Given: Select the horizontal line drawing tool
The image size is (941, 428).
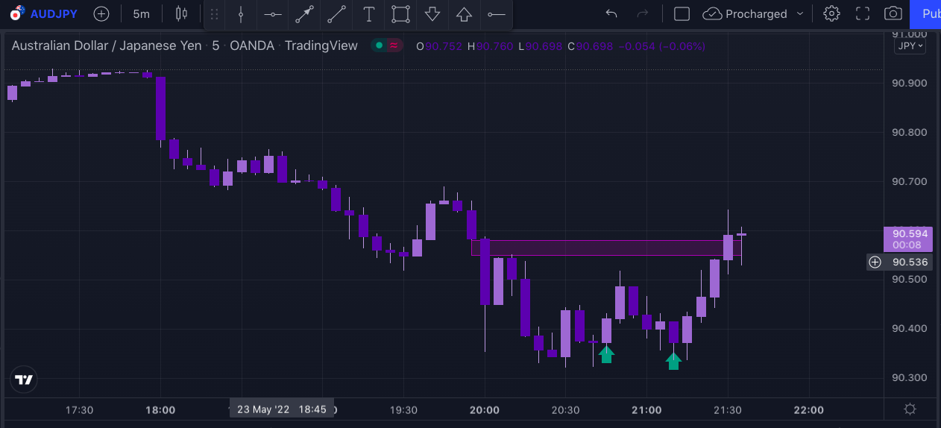Looking at the screenshot, I should (x=273, y=14).
